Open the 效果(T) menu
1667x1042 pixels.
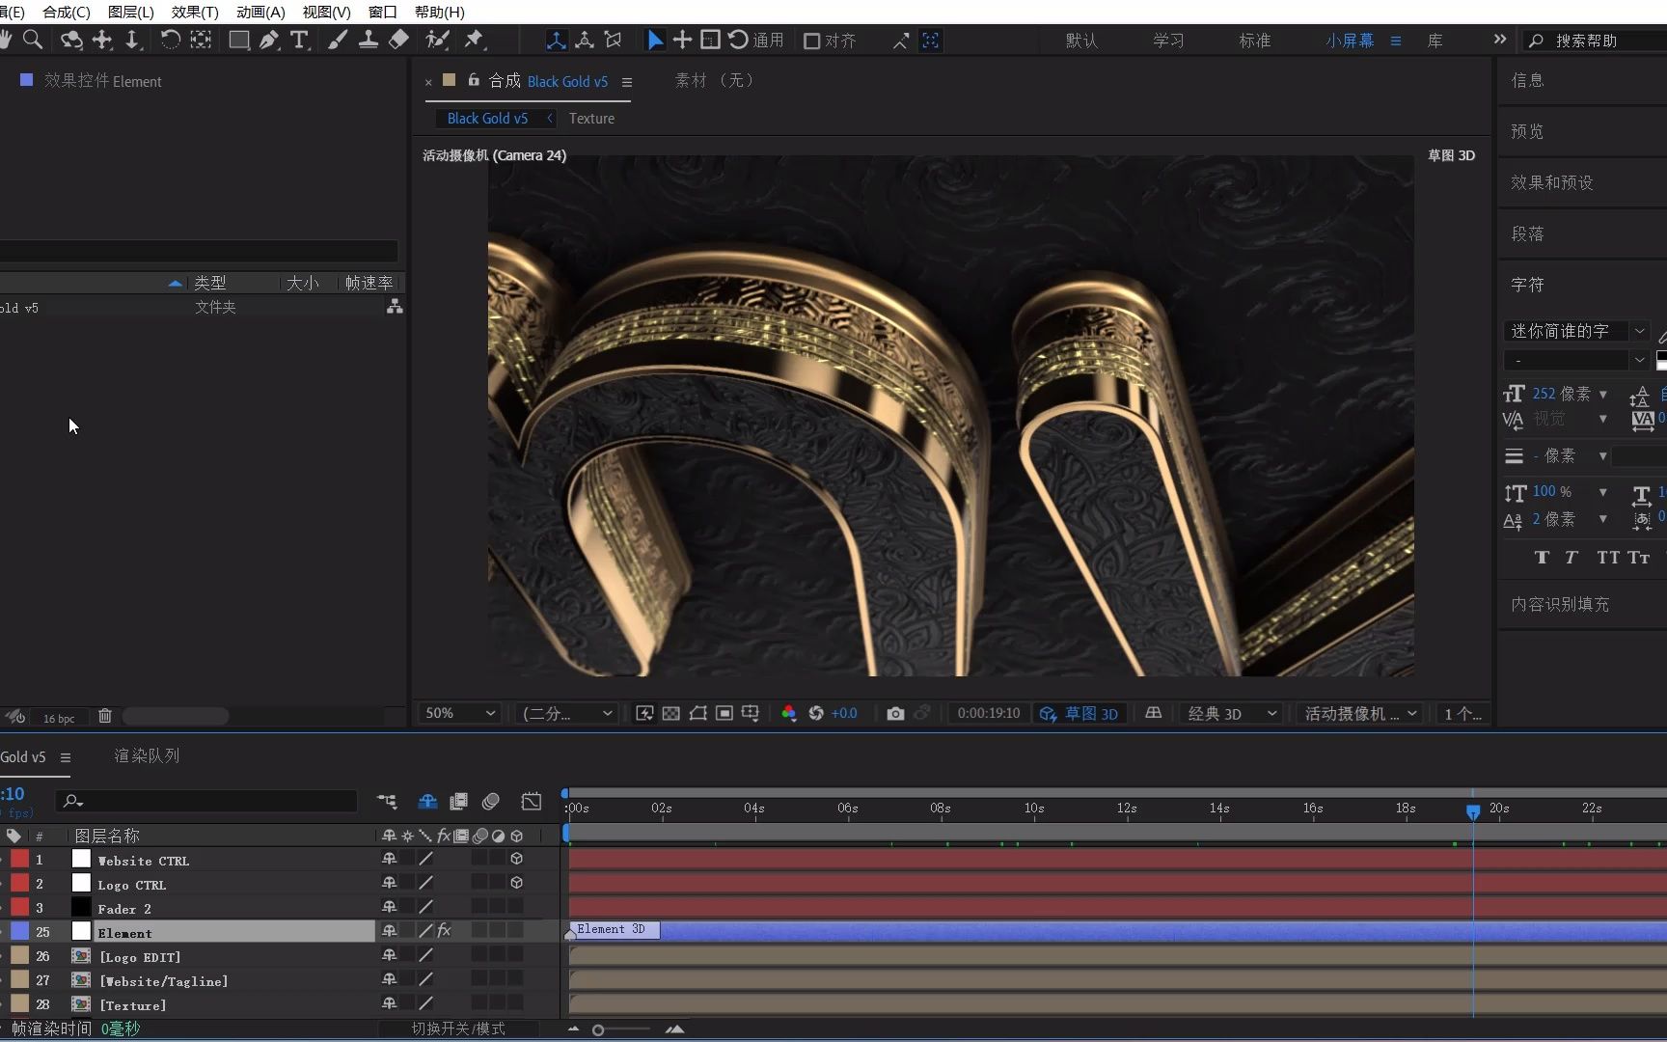click(195, 12)
